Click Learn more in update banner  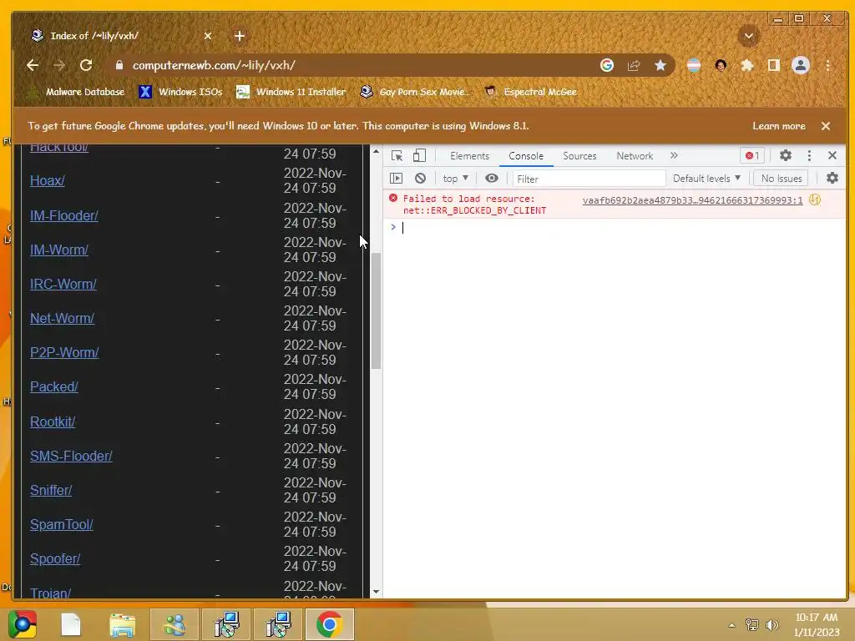pyautogui.click(x=779, y=126)
